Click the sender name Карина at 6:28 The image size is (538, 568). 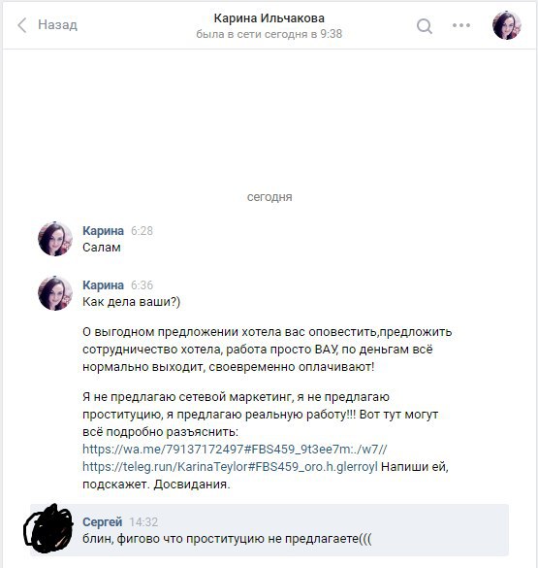coord(103,230)
